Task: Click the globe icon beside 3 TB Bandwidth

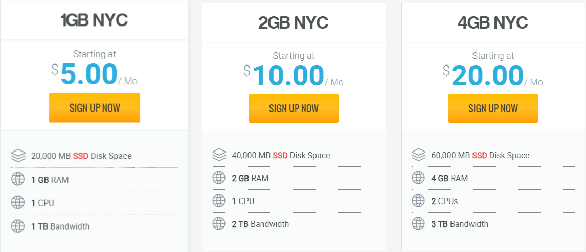Action: tap(418, 224)
